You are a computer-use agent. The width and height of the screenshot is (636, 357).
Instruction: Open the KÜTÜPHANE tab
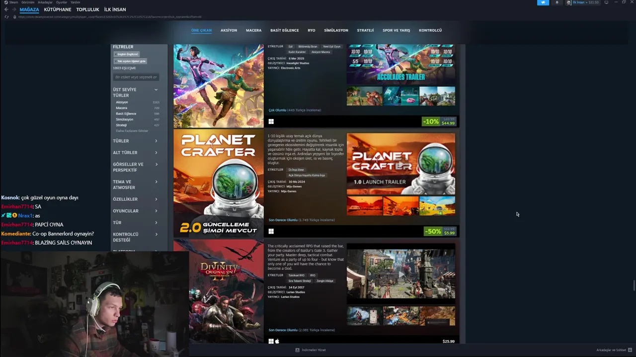coord(58,9)
